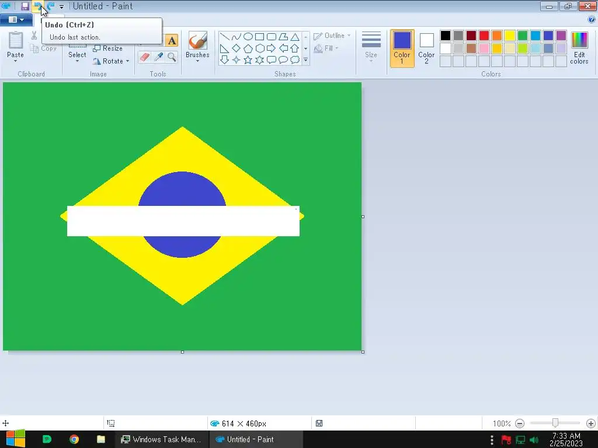The height and width of the screenshot is (448, 598).
Task: Click the zoom out minus button
Action: [519, 423]
